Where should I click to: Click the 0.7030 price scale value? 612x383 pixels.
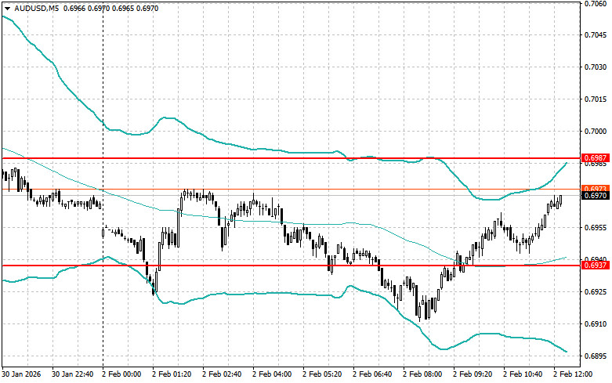pos(596,67)
